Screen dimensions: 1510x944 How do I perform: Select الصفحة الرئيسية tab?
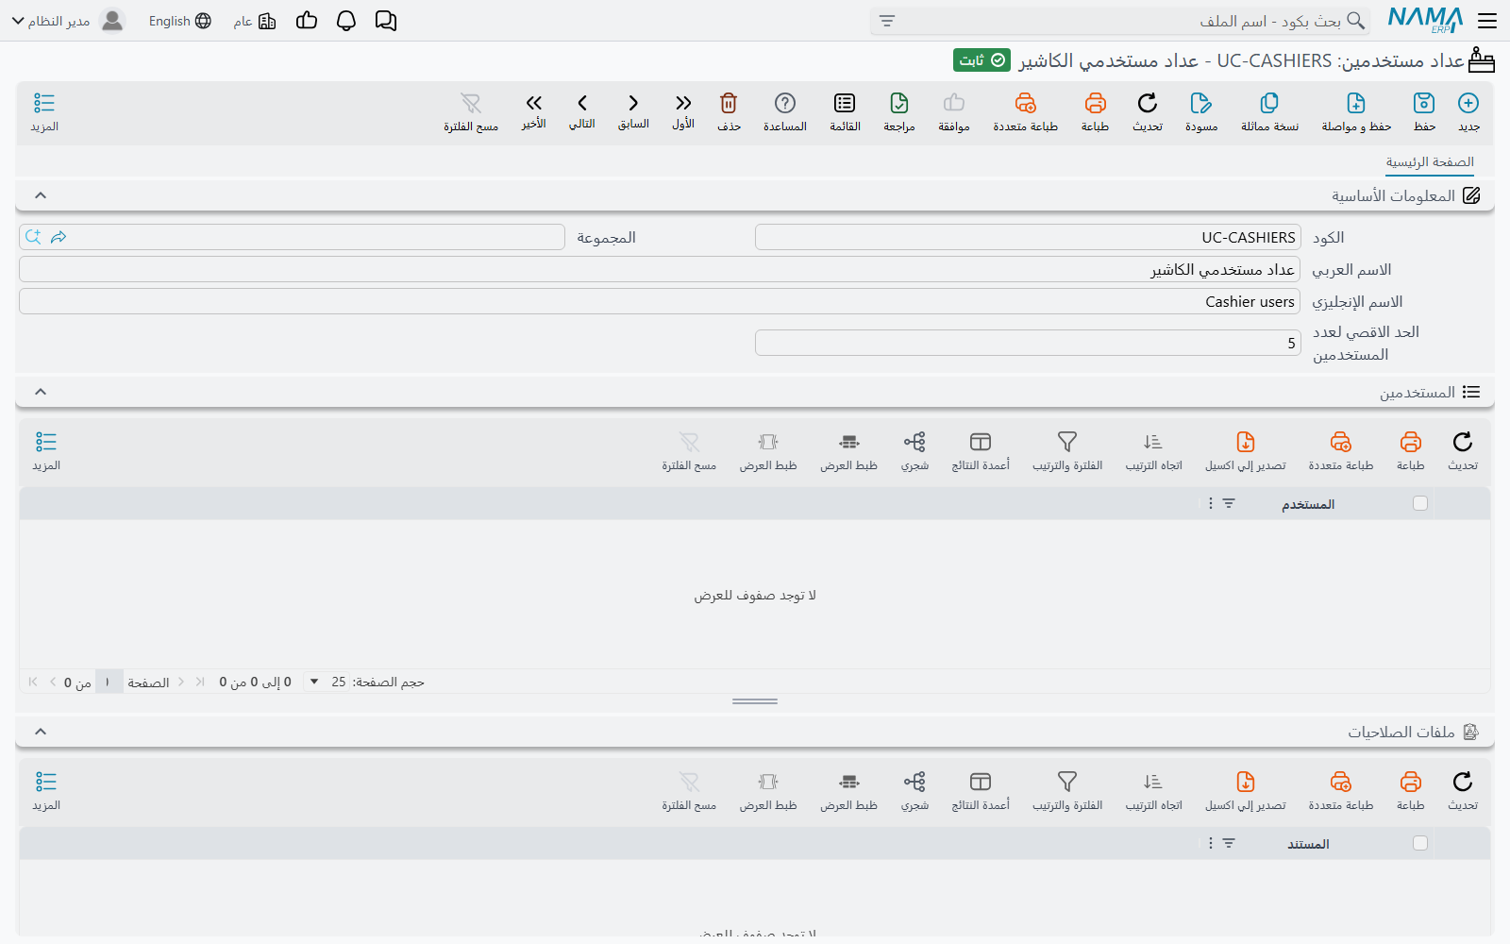[1430, 162]
